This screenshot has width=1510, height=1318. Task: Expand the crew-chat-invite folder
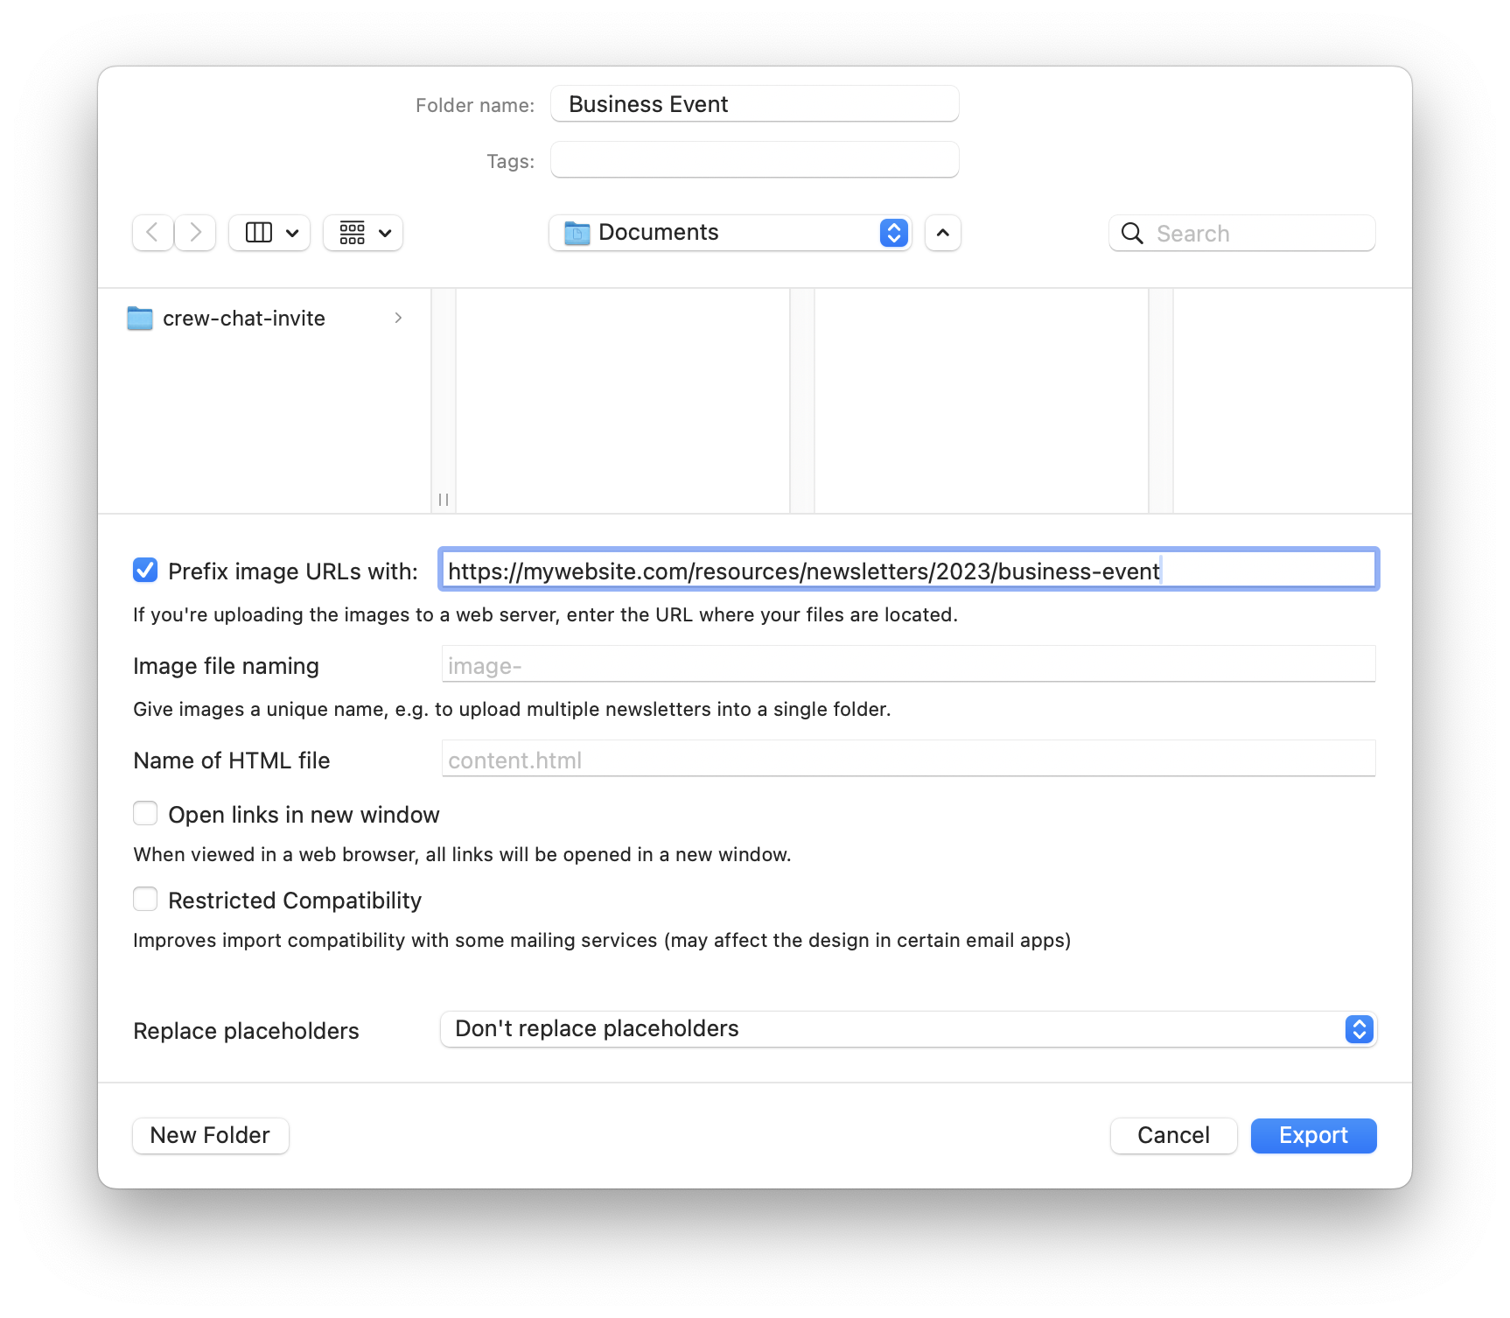coord(399,318)
